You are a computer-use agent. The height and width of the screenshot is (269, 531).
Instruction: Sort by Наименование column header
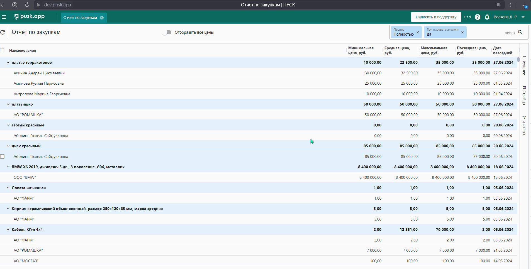23,50
